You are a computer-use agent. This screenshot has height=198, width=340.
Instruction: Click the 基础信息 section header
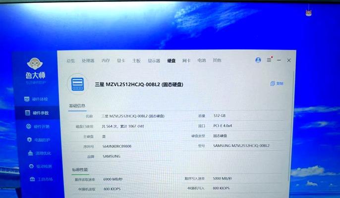coord(77,106)
